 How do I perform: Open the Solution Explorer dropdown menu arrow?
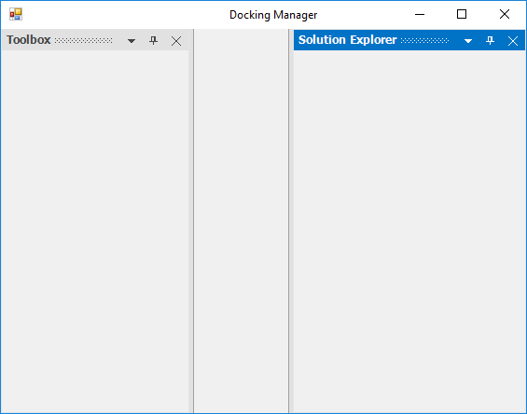[x=468, y=41]
